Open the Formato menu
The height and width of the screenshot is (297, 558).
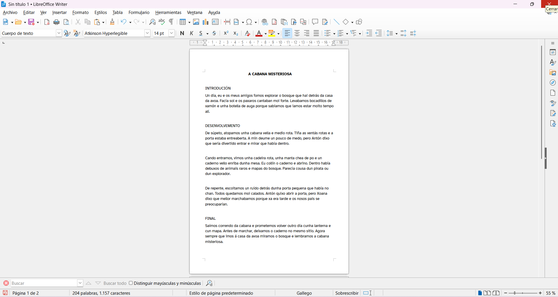(80, 12)
